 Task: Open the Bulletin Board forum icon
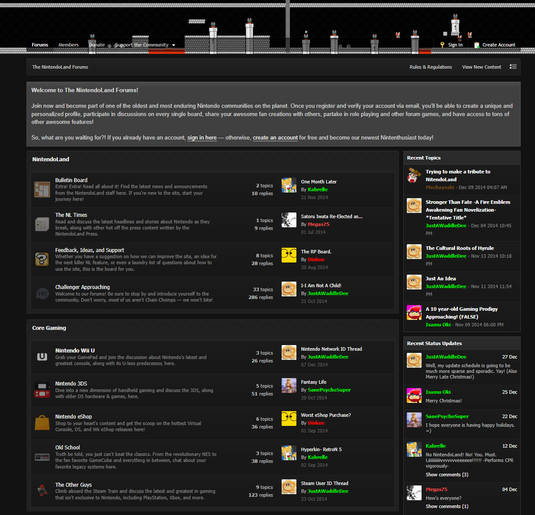click(x=42, y=189)
